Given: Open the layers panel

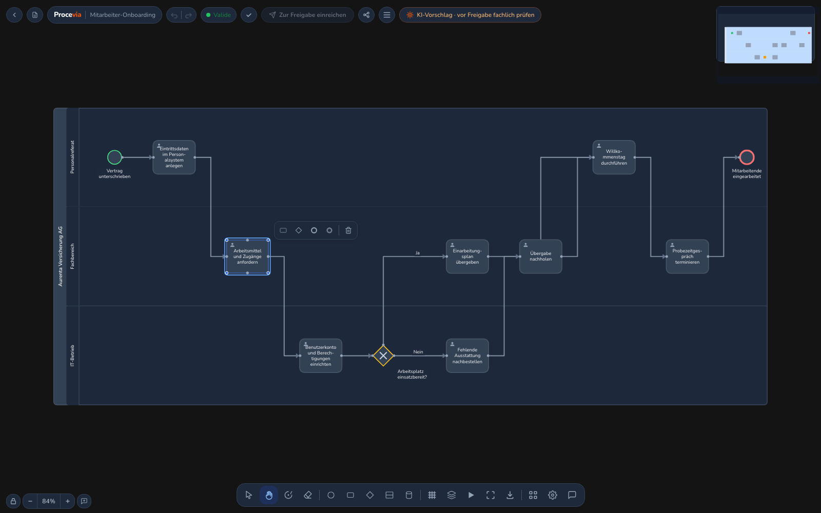Looking at the screenshot, I should pyautogui.click(x=452, y=495).
